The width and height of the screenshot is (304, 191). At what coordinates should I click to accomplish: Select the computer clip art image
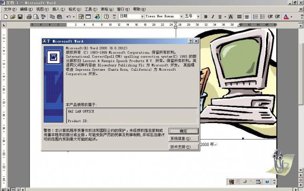(x=238, y=84)
